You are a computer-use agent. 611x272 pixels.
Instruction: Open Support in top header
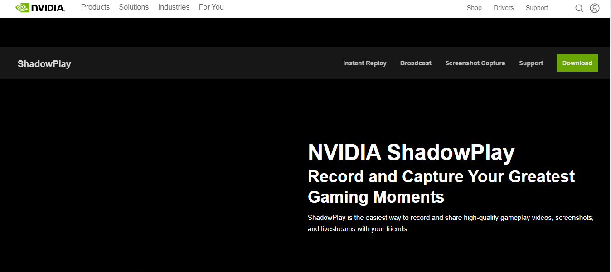click(x=537, y=8)
